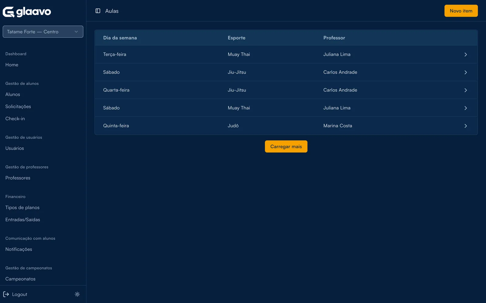Click the logout arrow icon

(6, 294)
